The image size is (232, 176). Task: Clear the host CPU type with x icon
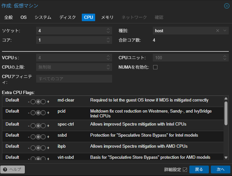(x=218, y=31)
